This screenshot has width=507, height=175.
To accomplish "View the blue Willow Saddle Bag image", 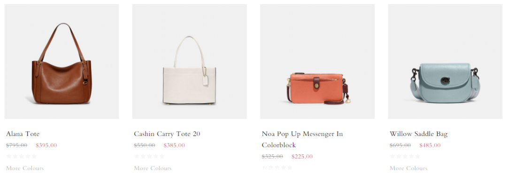I will point(445,61).
